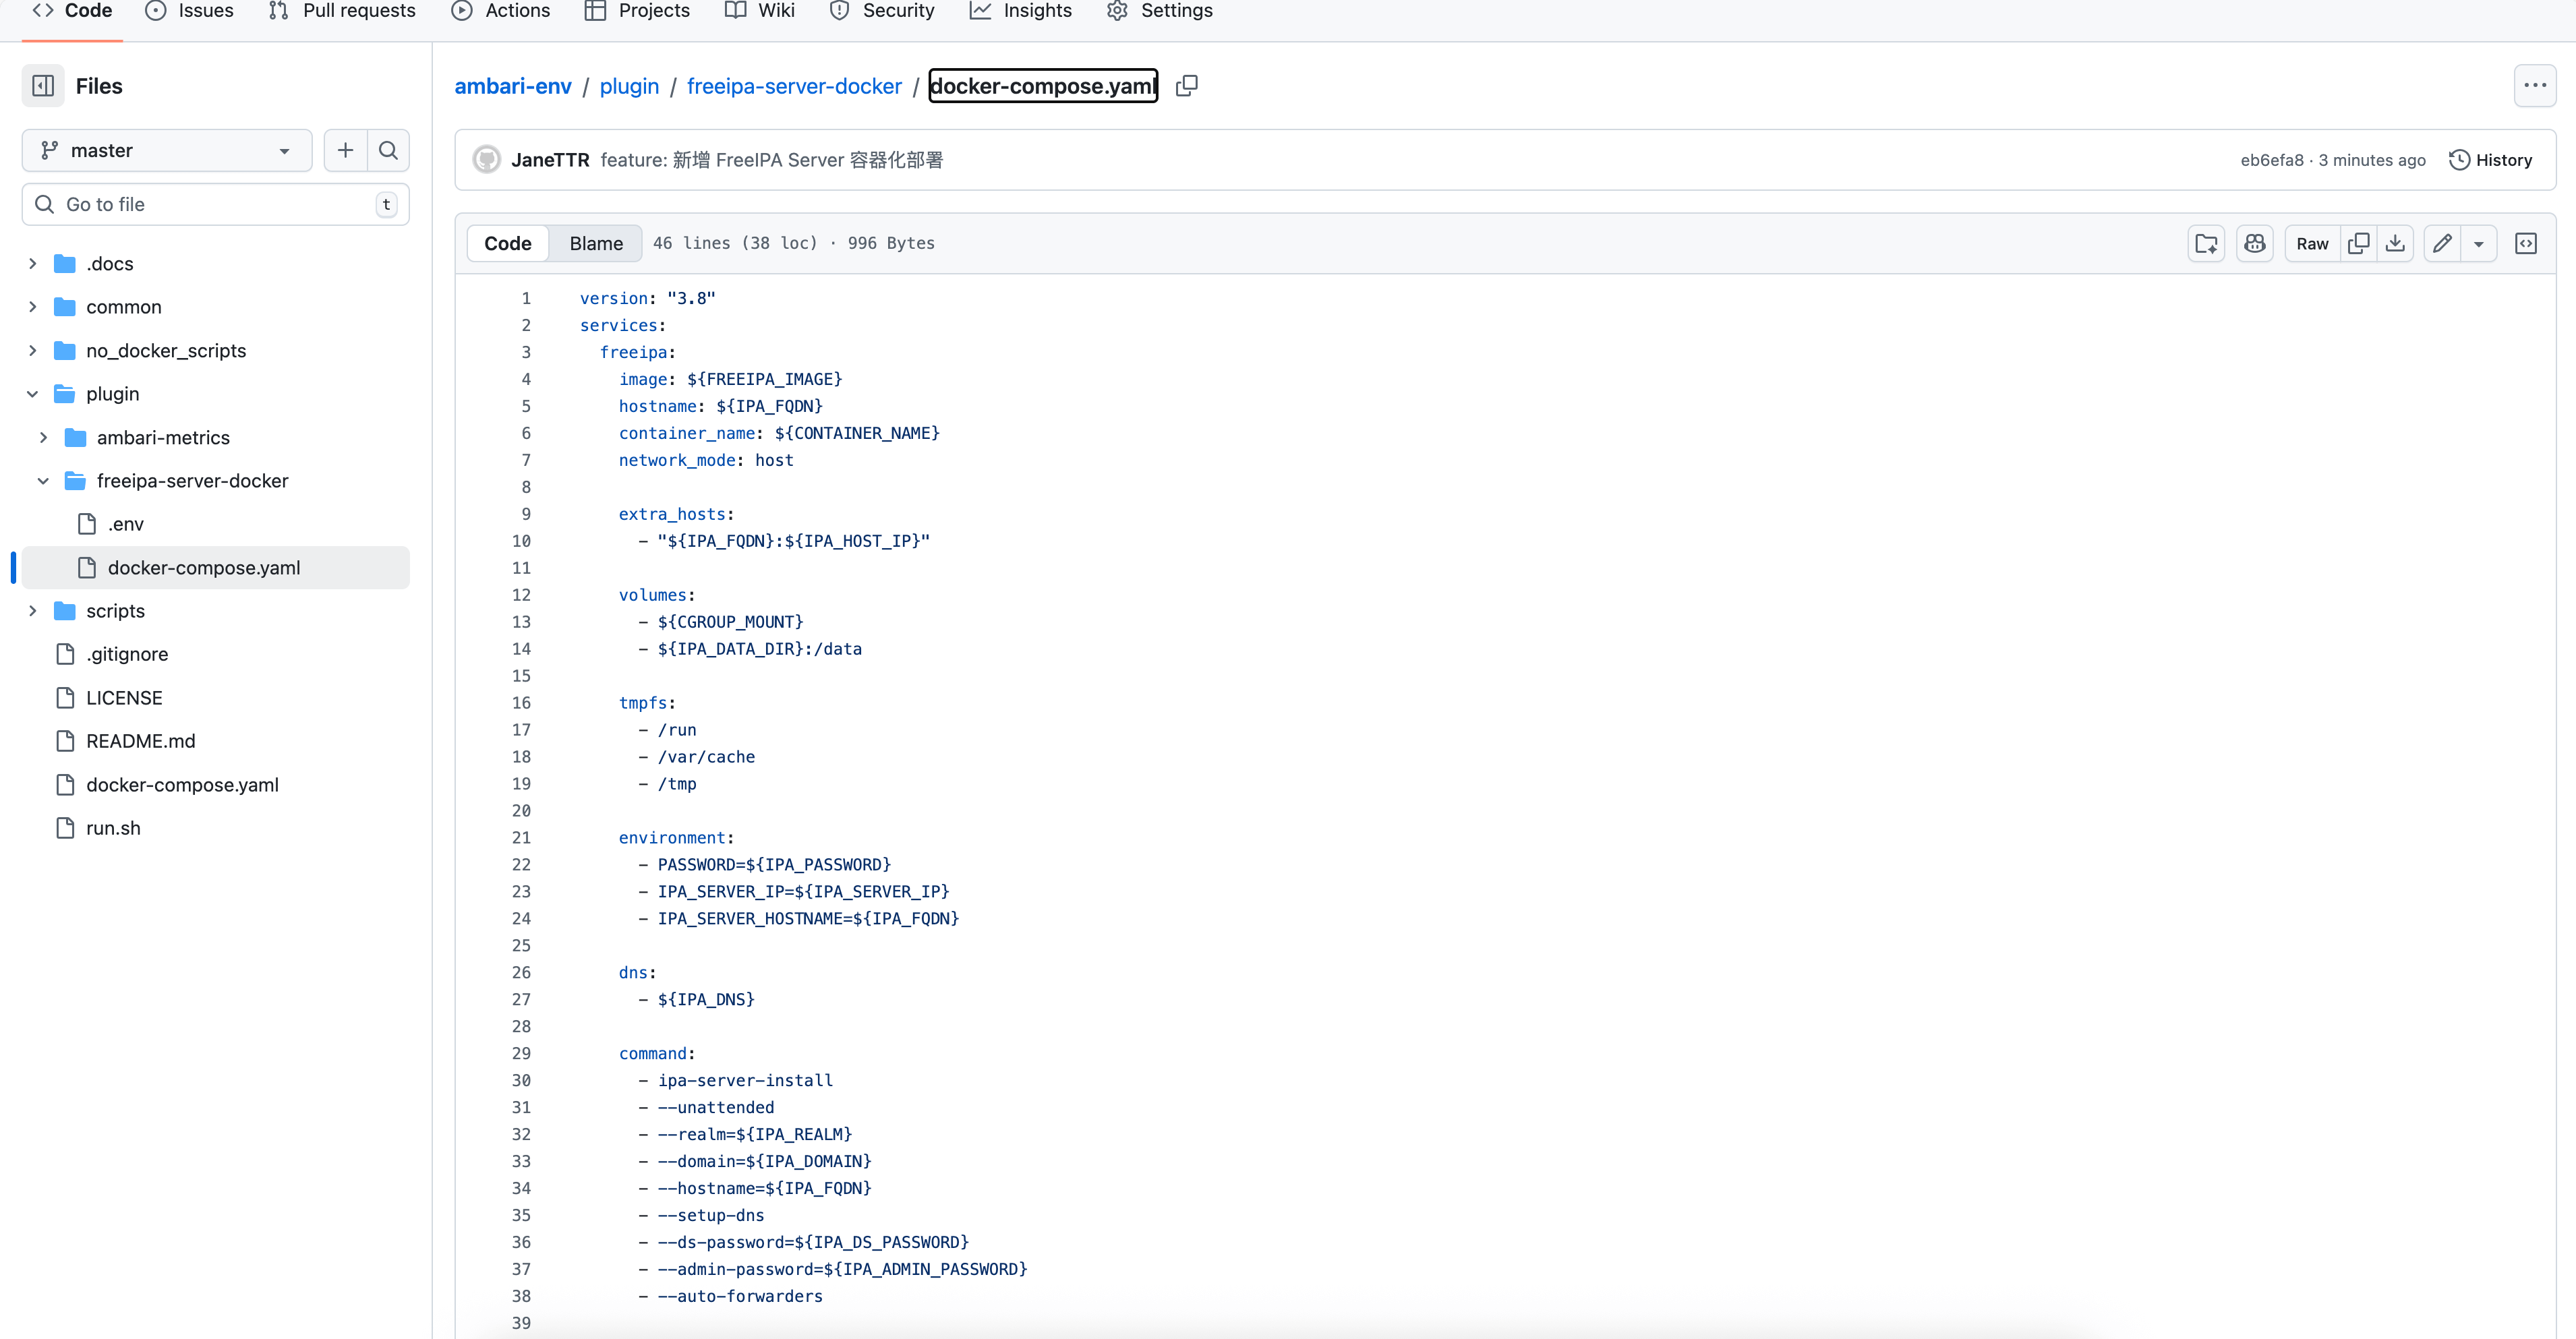The height and width of the screenshot is (1339, 2576).
Task: Select the Code view toggle
Action: tap(508, 243)
